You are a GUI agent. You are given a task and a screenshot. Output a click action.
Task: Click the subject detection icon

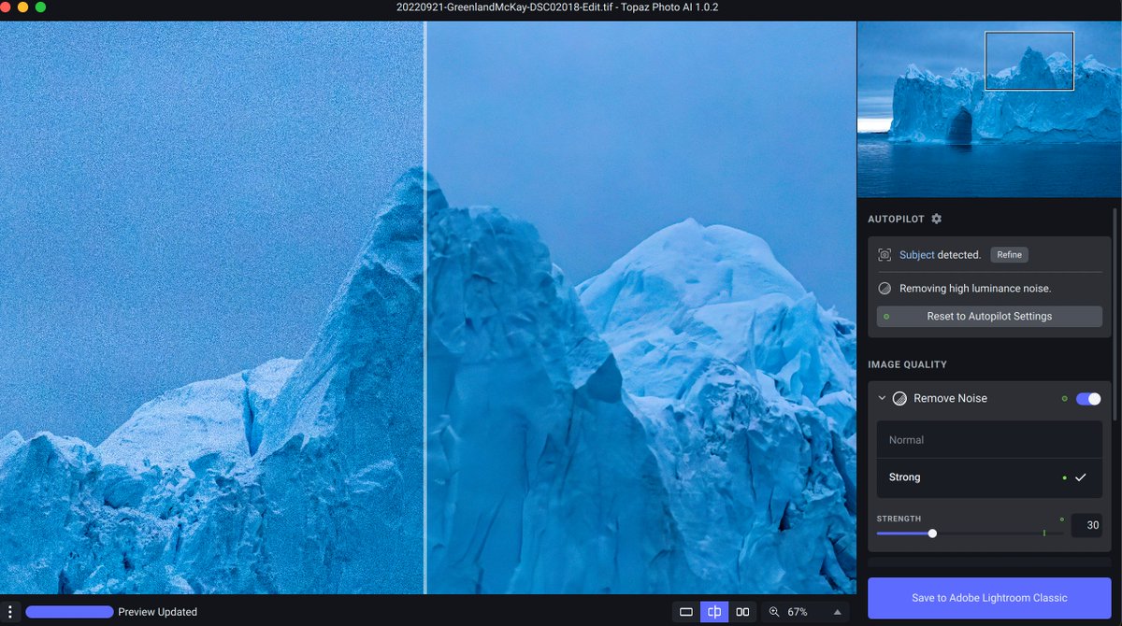pos(885,255)
